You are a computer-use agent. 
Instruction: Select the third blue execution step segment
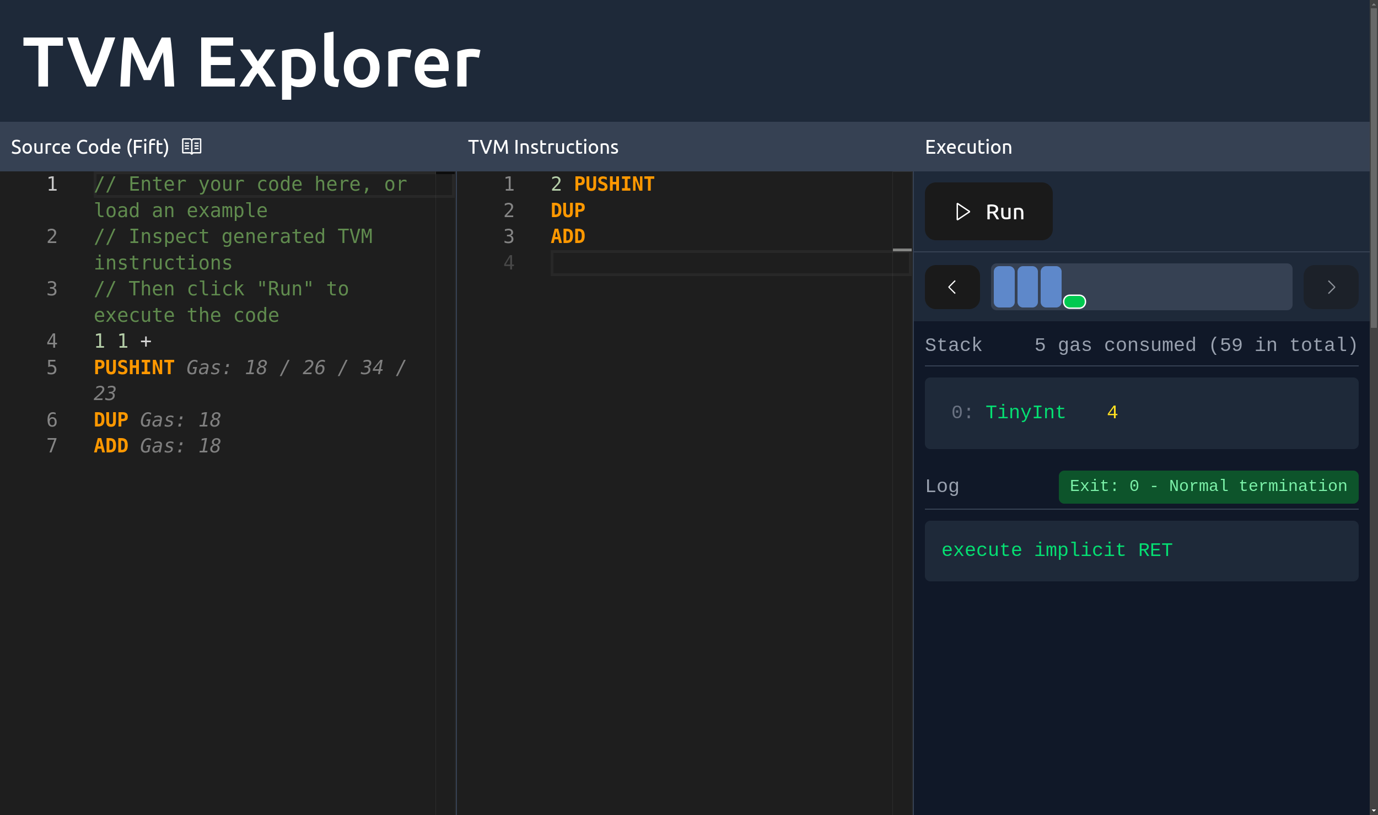point(1052,285)
